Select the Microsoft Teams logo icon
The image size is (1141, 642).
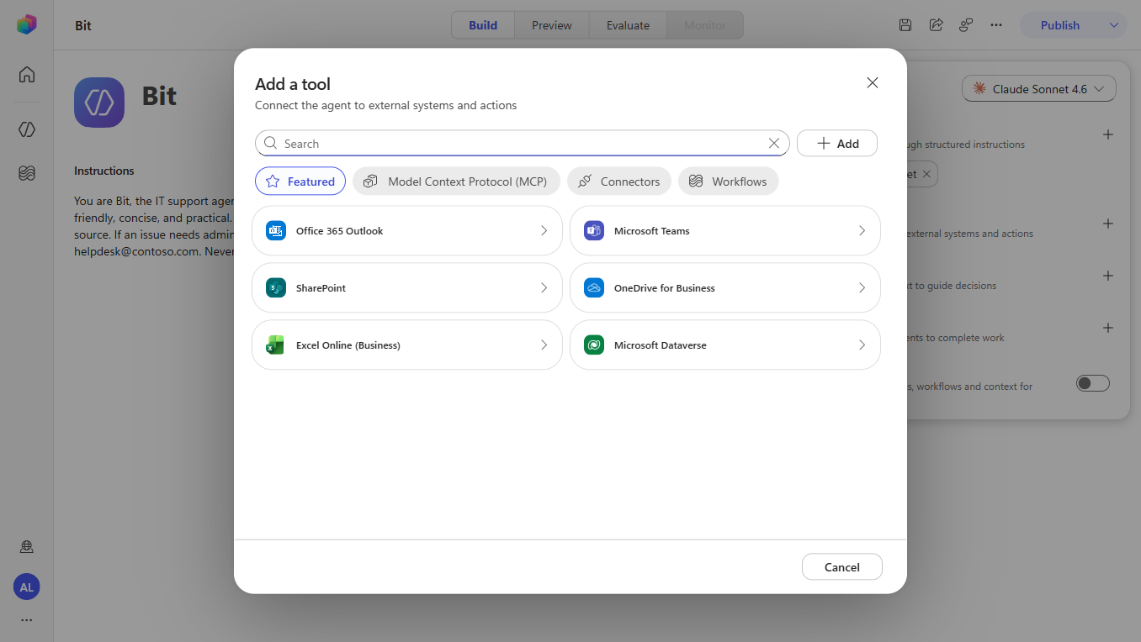tap(594, 230)
